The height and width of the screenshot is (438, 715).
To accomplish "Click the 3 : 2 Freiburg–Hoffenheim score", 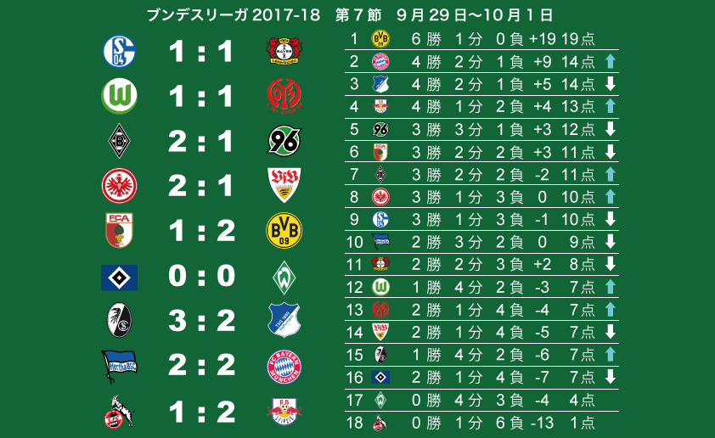I will click(x=201, y=320).
